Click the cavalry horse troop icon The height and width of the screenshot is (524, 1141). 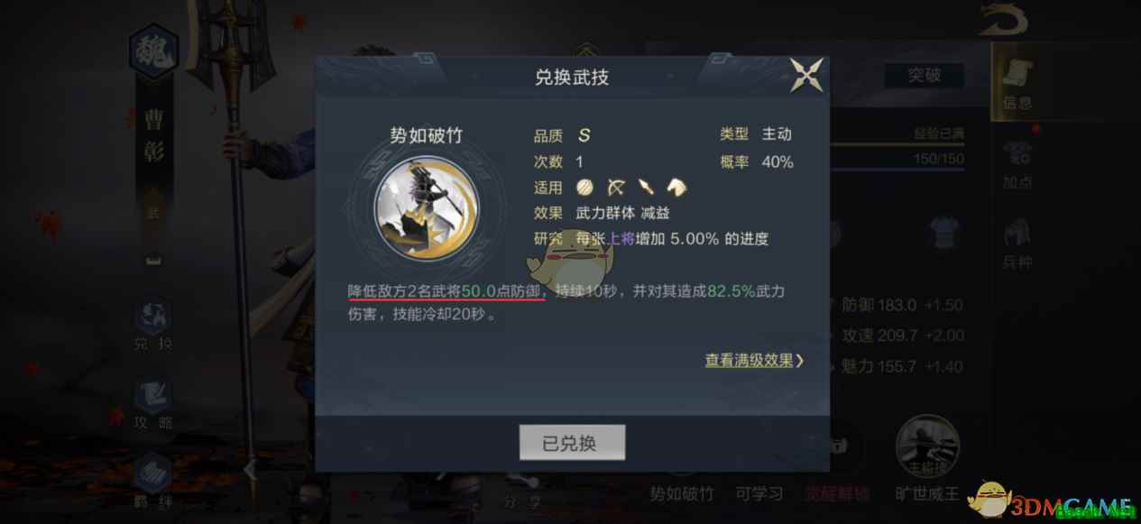[676, 187]
